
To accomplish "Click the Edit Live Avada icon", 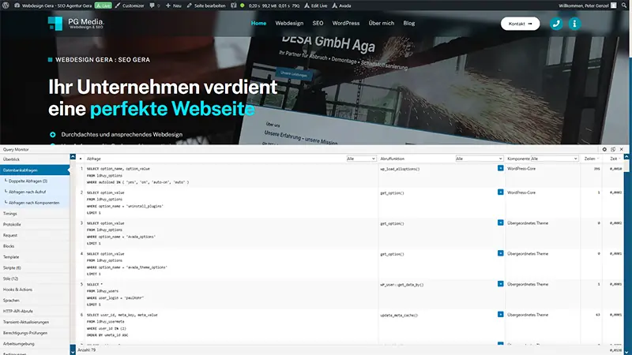I will [x=307, y=6].
